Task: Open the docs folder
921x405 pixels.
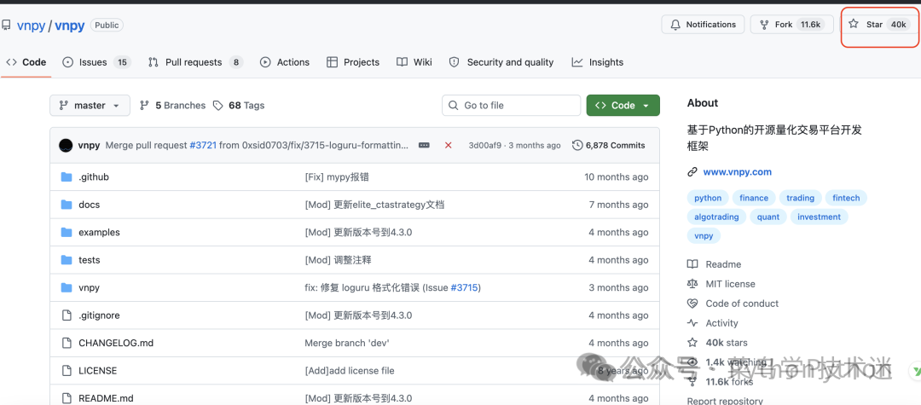Action: (x=90, y=205)
